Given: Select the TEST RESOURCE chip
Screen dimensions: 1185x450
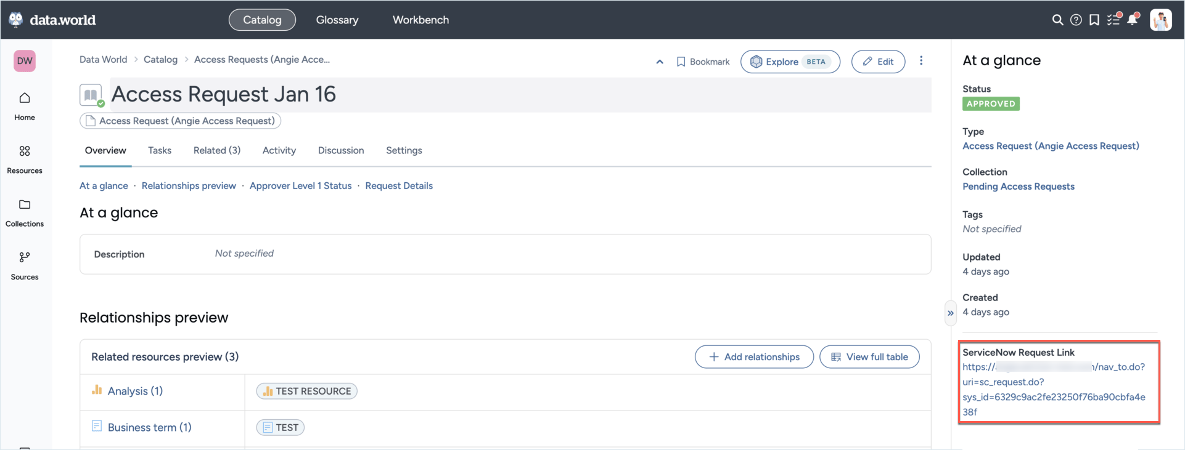Looking at the screenshot, I should 307,391.
